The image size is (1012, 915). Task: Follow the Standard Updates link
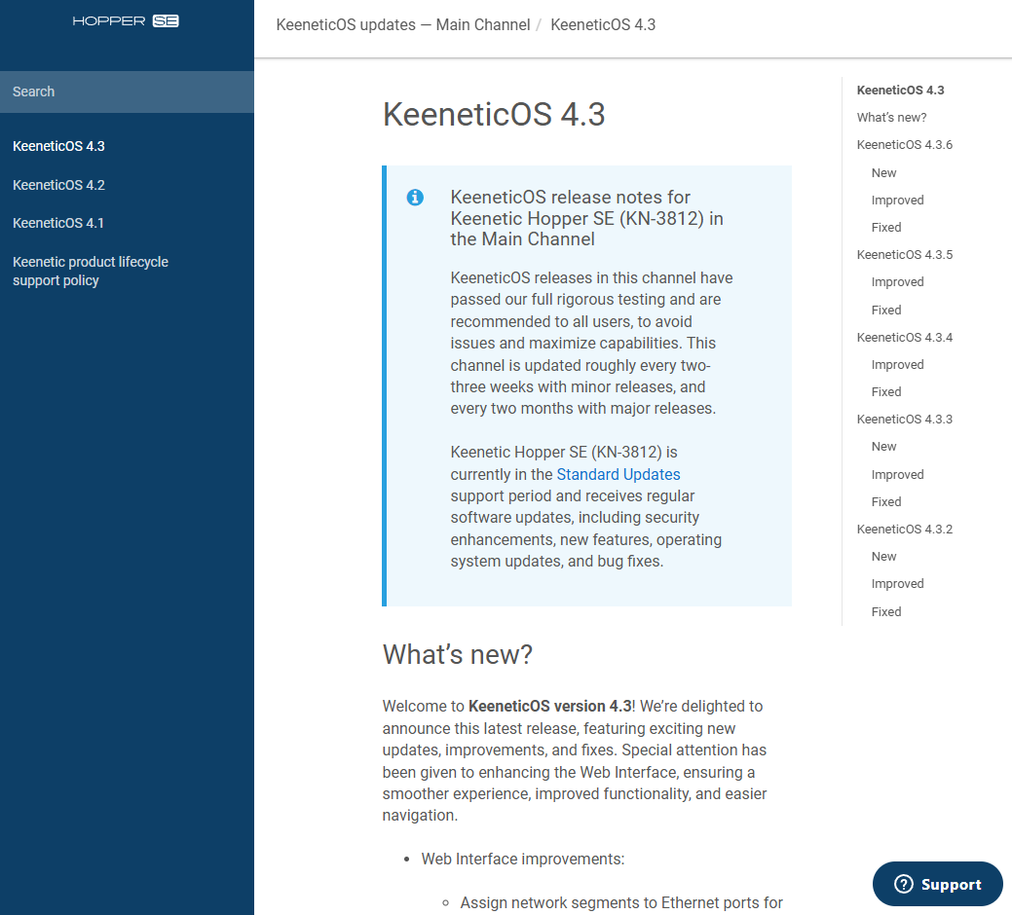point(618,474)
